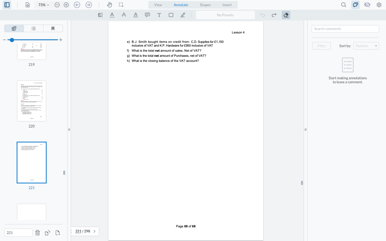Delete page using trash icon
The image size is (386, 241).
tap(38, 233)
